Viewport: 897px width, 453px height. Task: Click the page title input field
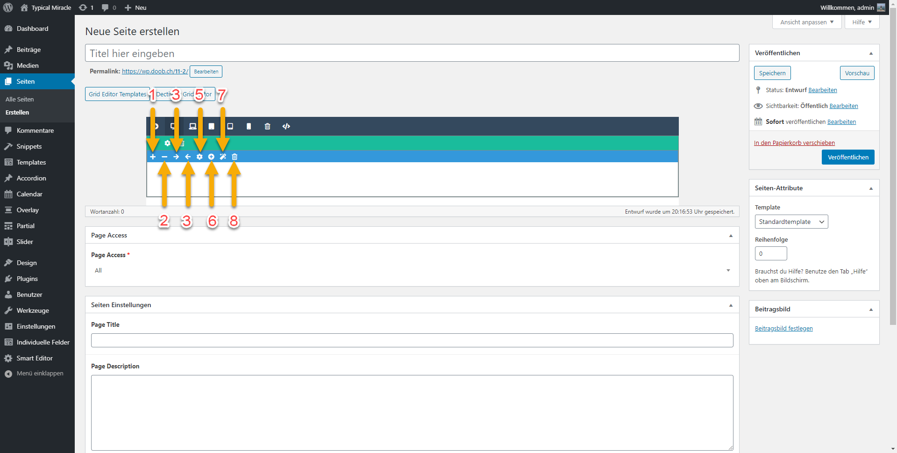412,53
